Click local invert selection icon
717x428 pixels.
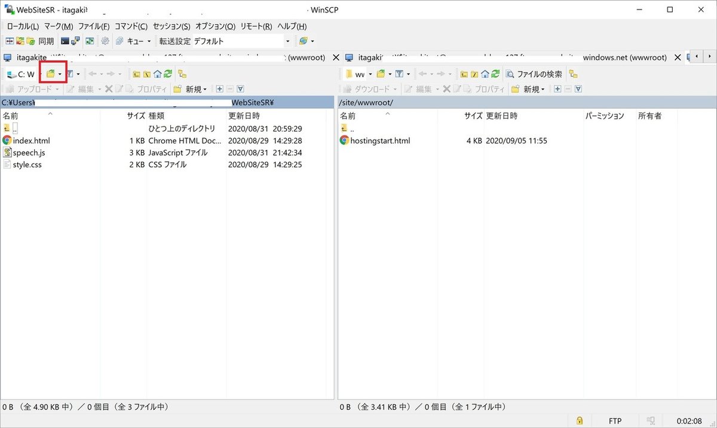[240, 89]
